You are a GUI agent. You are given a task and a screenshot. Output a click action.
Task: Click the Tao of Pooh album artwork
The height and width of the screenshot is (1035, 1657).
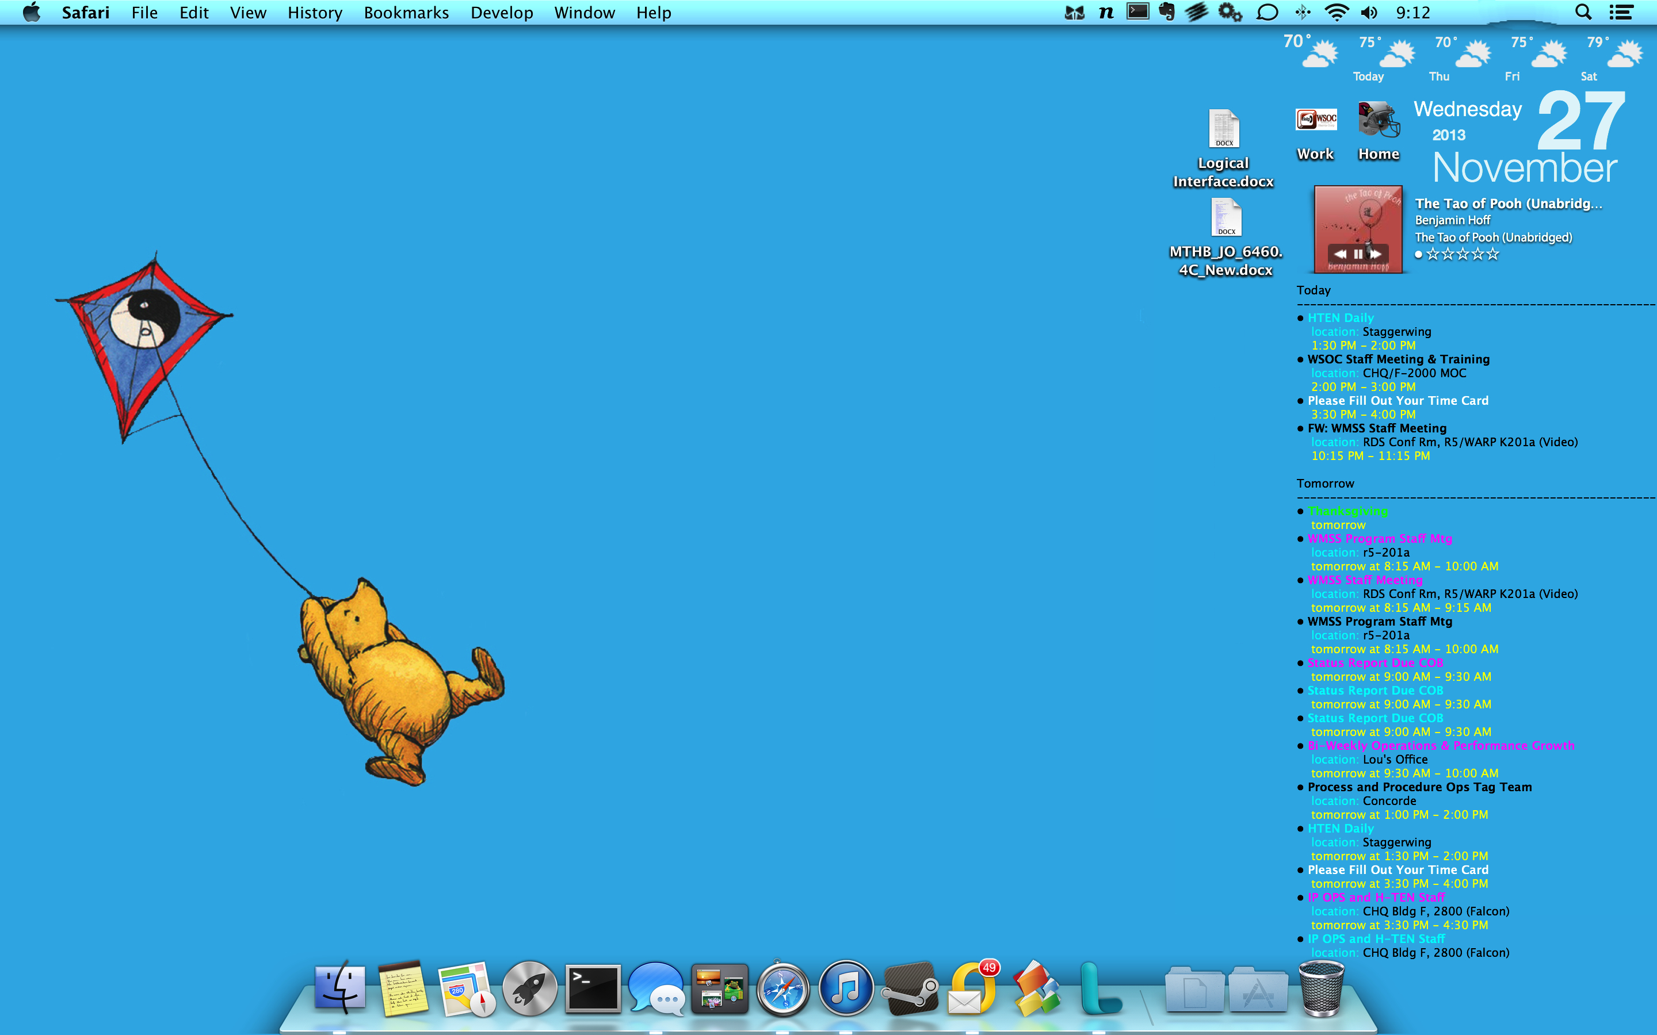click(x=1358, y=229)
